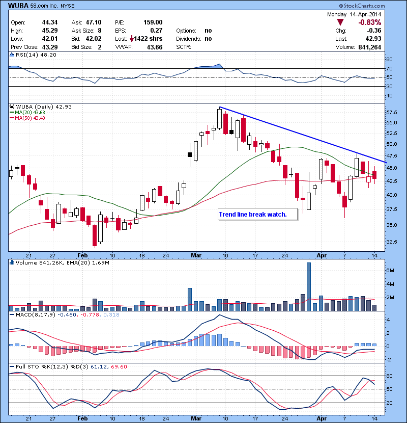The width and height of the screenshot is (407, 423).
Task: Click the 80 stochastic axis label
Action: tap(389, 376)
